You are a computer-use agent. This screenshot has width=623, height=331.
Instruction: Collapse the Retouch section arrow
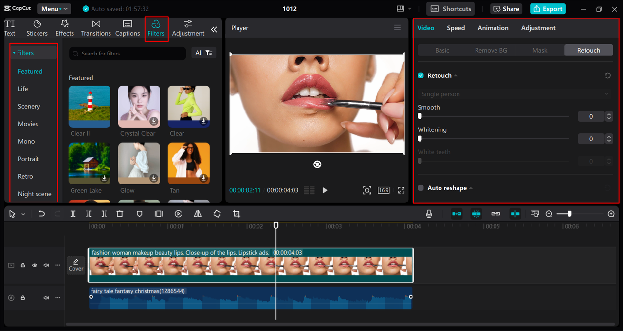point(456,76)
